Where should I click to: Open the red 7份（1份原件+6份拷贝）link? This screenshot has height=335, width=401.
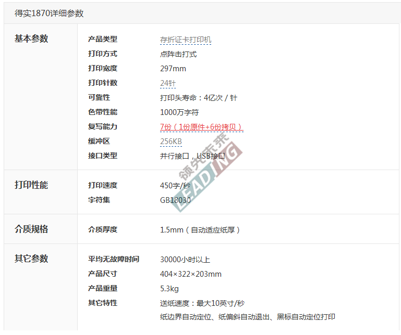pos(201,127)
